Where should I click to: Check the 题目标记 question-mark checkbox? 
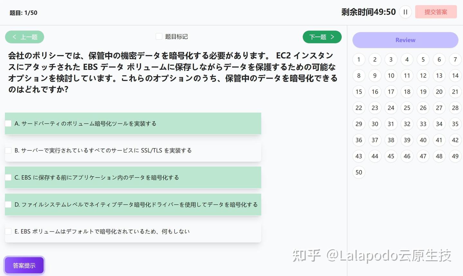[159, 36]
